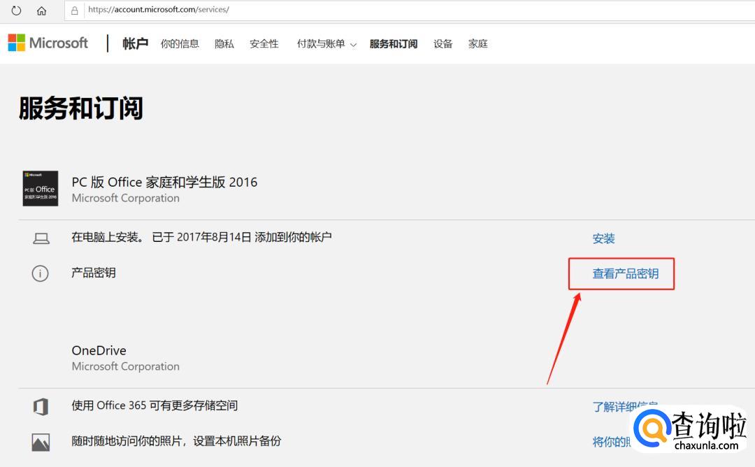Image resolution: width=755 pixels, height=467 pixels.
Task: Select the 服务和订阅 menu item
Action: [x=394, y=44]
